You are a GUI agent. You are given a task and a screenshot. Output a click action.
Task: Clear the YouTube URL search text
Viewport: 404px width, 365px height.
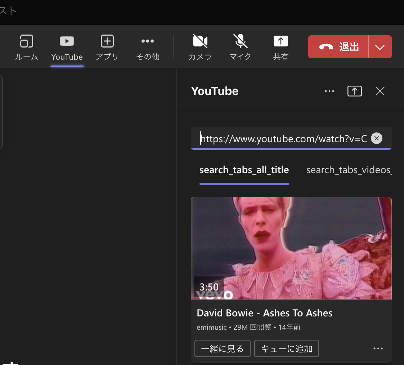pyautogui.click(x=376, y=138)
